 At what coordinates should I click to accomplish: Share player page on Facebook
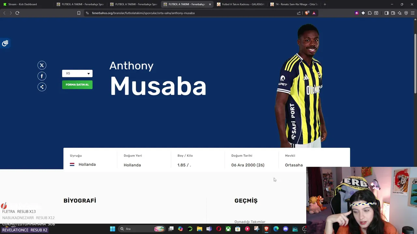[42, 76]
